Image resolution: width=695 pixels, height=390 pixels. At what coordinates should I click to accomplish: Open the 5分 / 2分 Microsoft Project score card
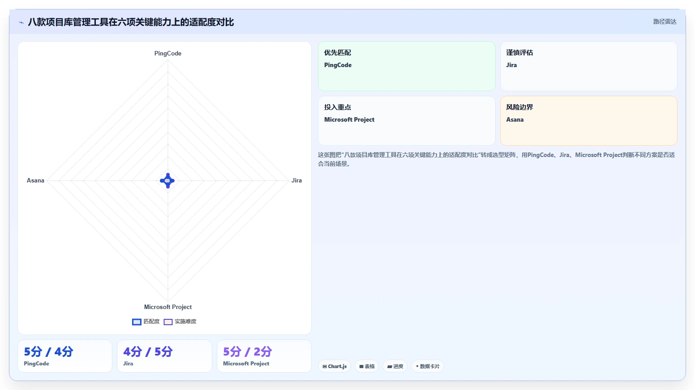pos(264,356)
